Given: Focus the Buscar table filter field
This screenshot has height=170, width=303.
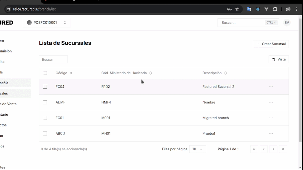Looking at the screenshot, I should pyautogui.click(x=53, y=60).
